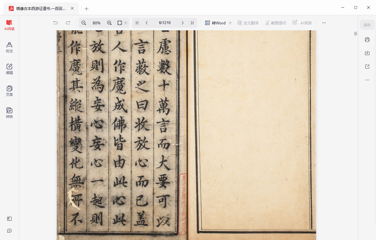
Task: Click the blank right page of the scan
Action: point(252,131)
